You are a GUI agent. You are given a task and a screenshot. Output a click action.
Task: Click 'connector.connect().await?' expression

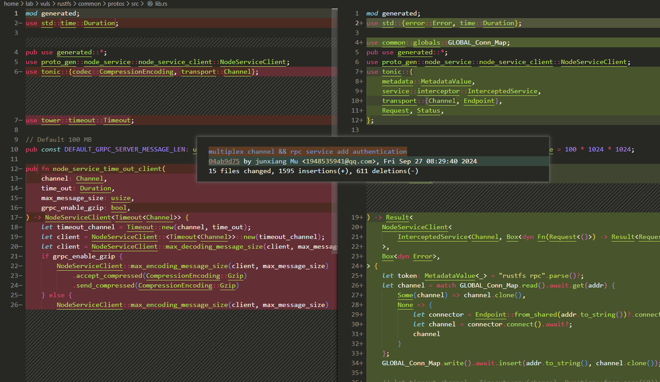click(520, 324)
